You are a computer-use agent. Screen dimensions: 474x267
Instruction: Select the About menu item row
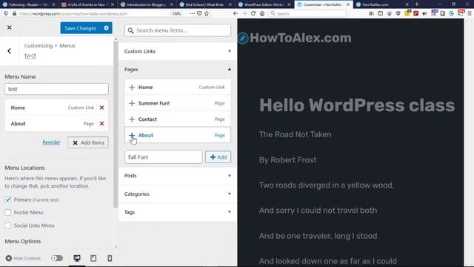tap(56, 124)
